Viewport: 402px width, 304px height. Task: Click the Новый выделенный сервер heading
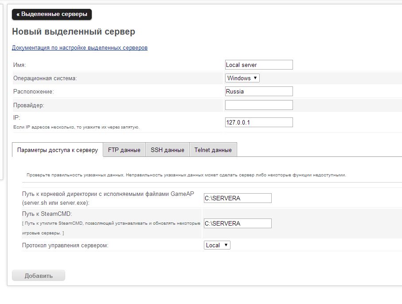[x=74, y=31]
